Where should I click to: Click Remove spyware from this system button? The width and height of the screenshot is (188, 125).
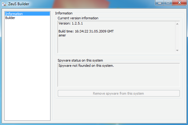(119, 93)
